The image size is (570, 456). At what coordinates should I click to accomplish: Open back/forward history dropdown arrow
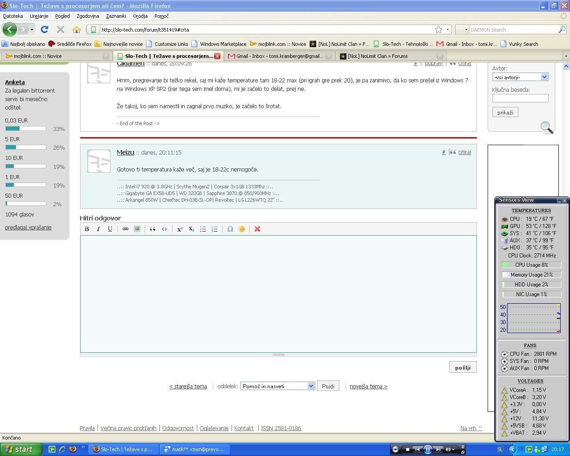32,30
